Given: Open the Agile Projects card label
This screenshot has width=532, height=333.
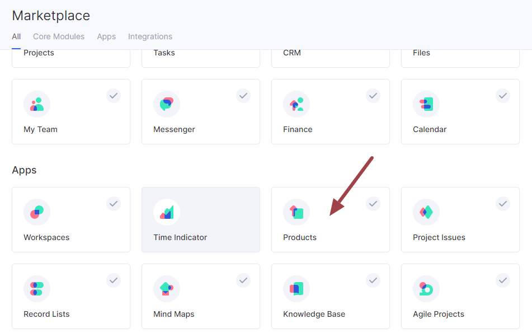Looking at the screenshot, I should pos(439,314).
